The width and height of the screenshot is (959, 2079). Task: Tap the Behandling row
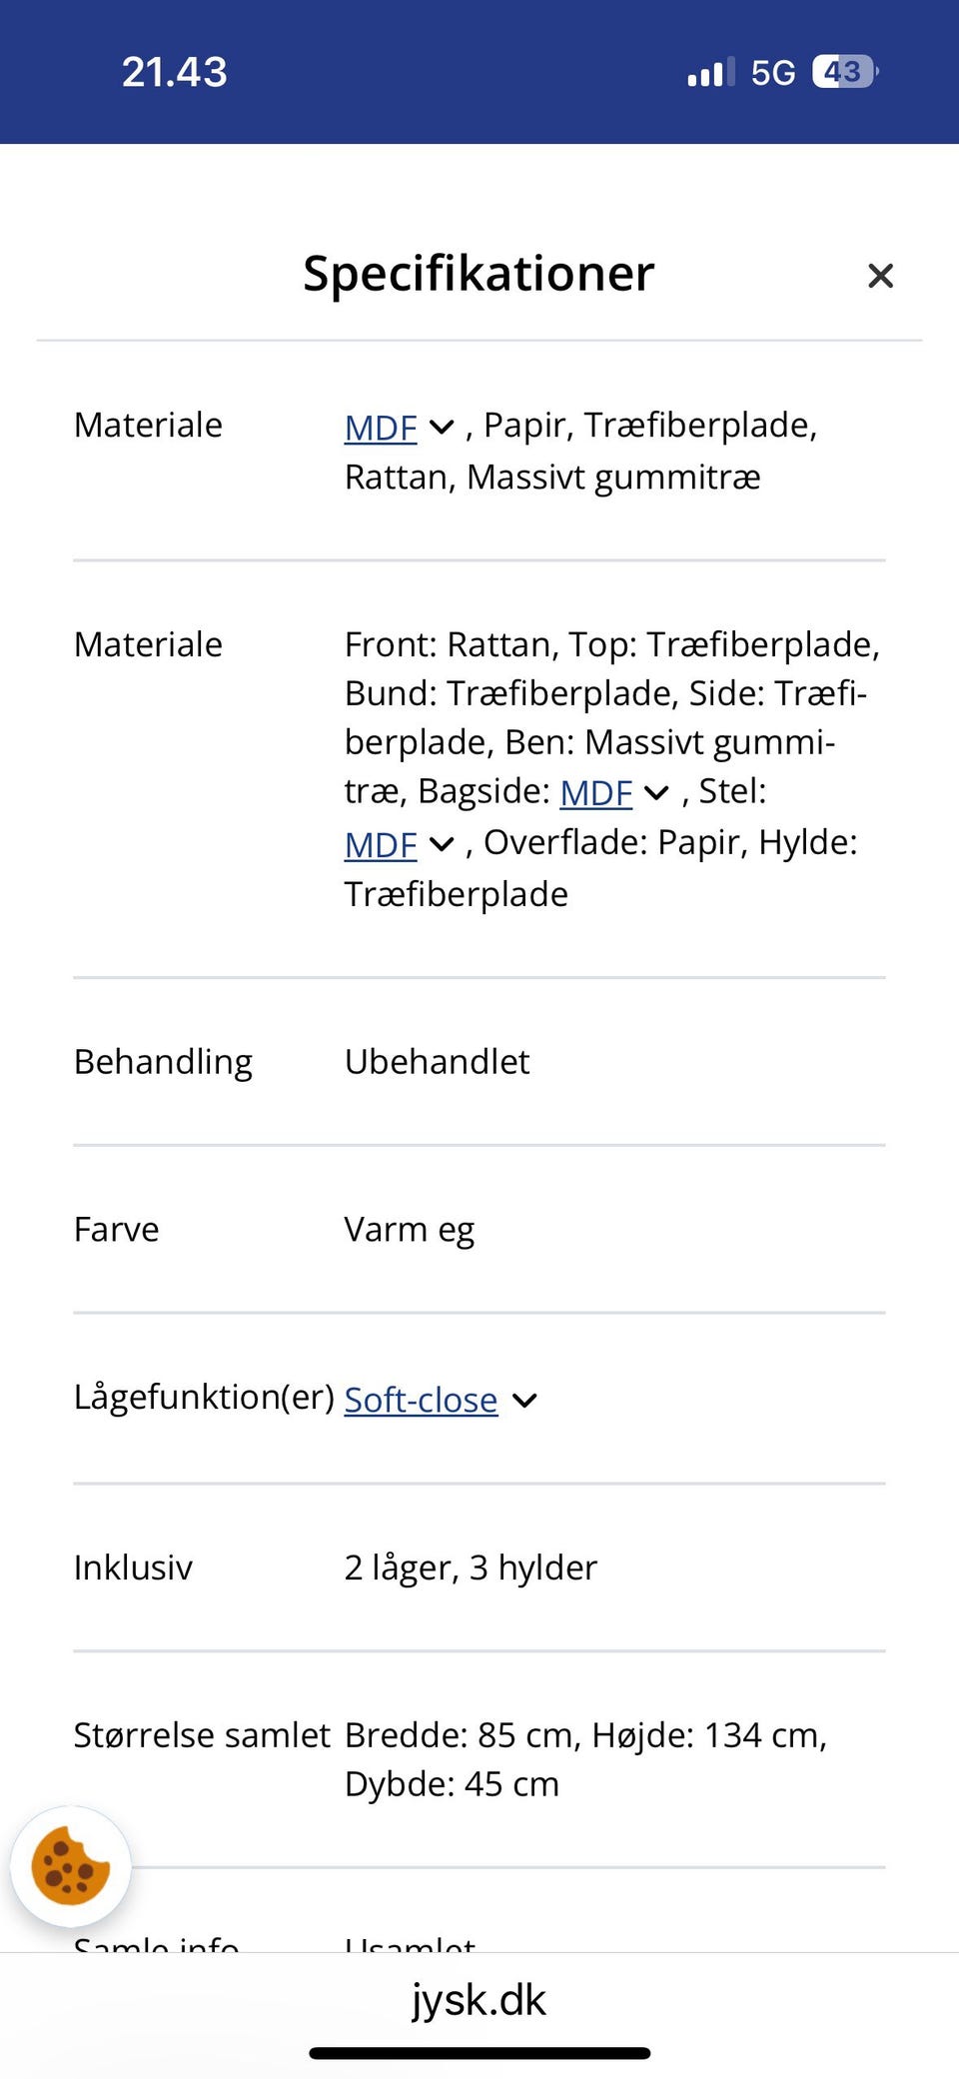[x=164, y=1061]
